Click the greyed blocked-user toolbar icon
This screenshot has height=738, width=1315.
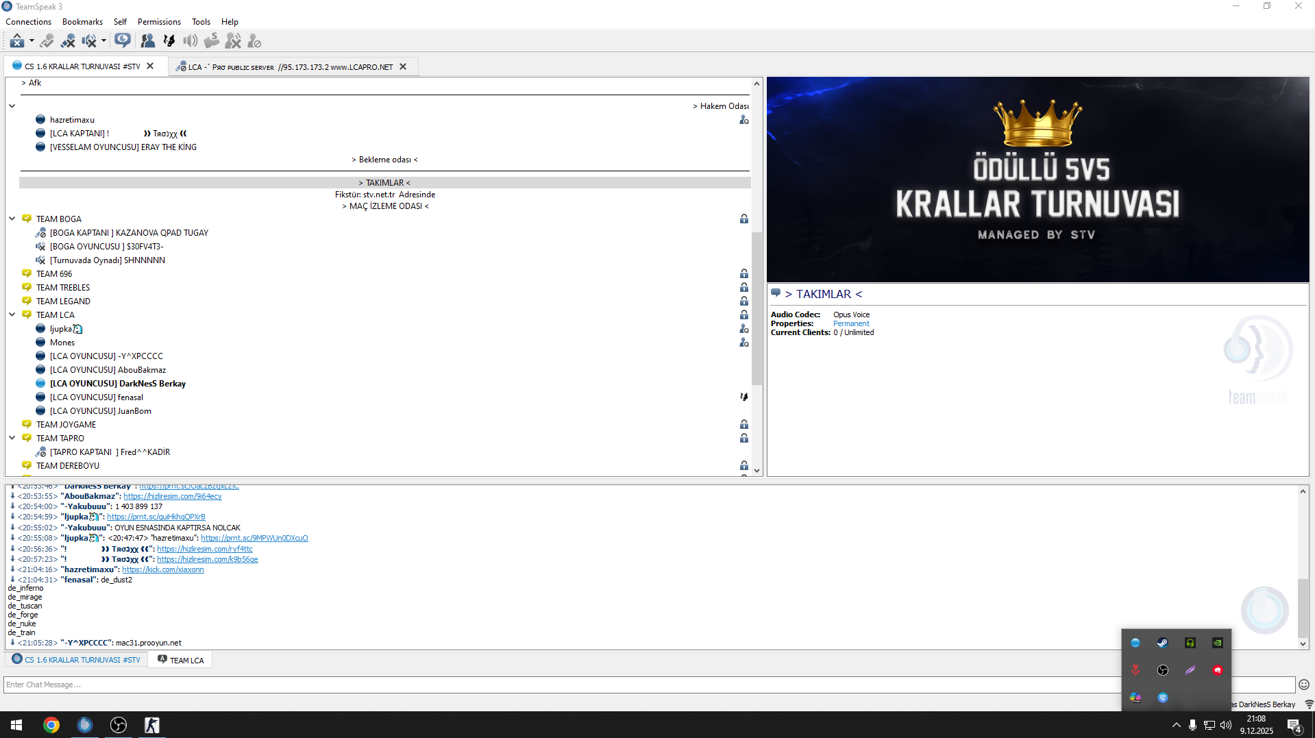tap(254, 41)
